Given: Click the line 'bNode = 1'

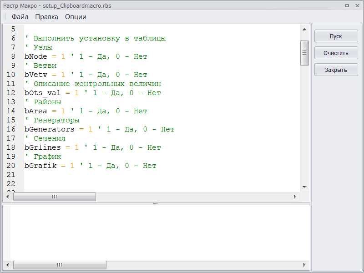Looking at the screenshot, I should (x=86, y=56).
